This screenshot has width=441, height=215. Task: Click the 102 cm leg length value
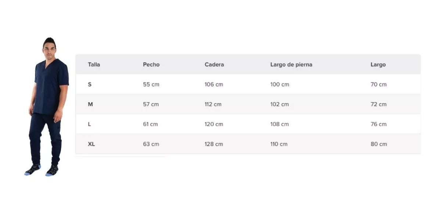(279, 104)
